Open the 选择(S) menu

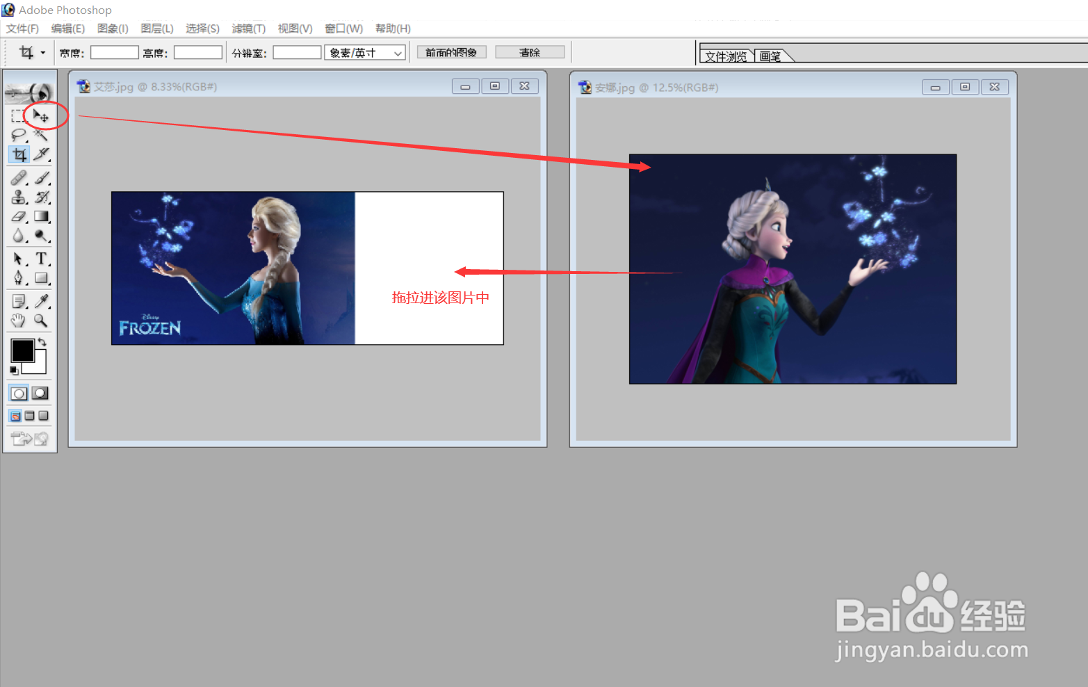click(x=202, y=29)
